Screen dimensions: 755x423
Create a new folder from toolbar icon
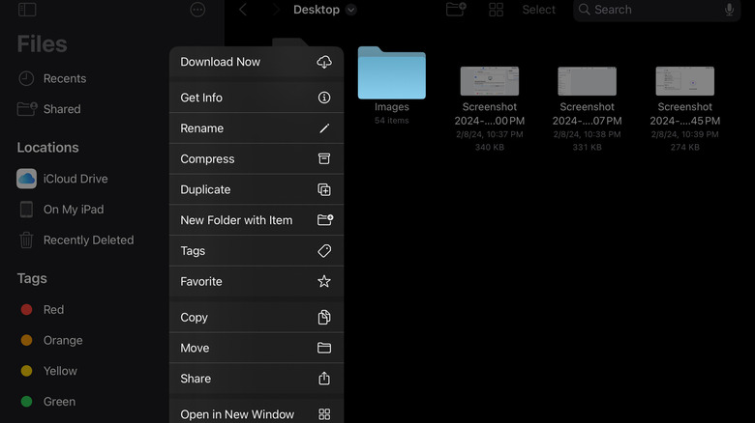pos(456,10)
